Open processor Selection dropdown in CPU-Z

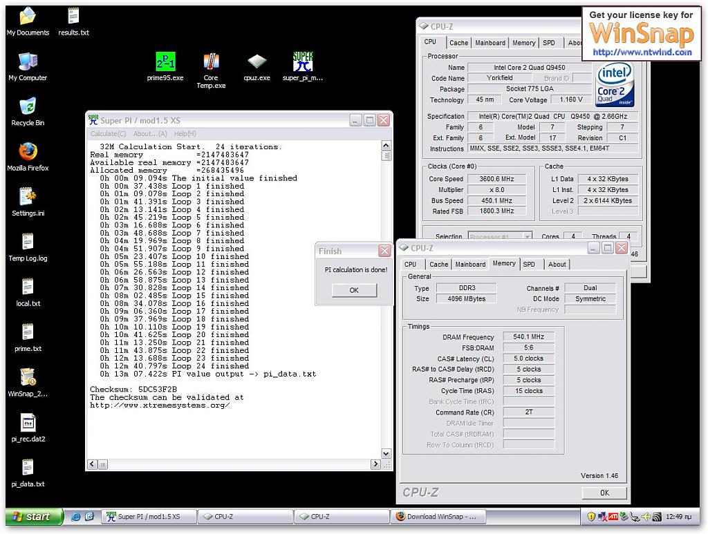pos(500,236)
